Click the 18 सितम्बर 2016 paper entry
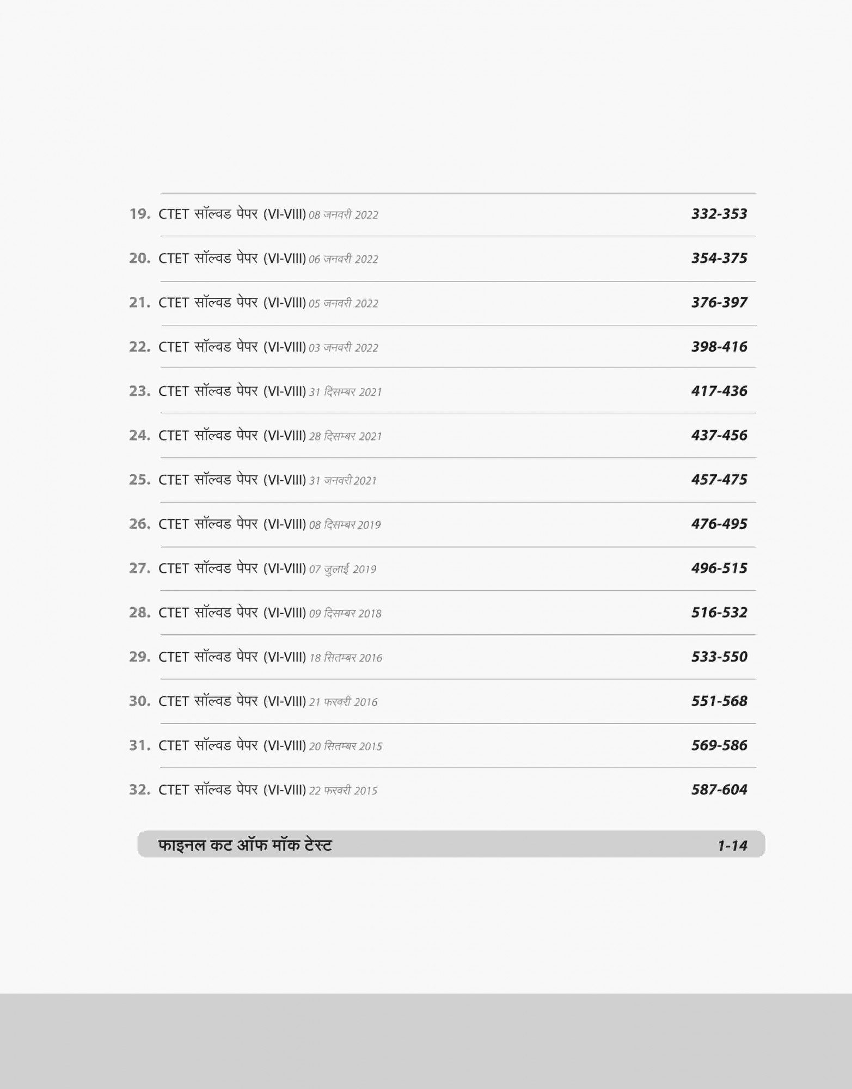Viewport: 852px width, 1089px height. [255, 657]
